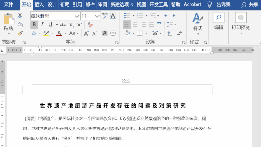Click the document title heading
Viewport: 261px width, 147px height.
(x=113, y=105)
